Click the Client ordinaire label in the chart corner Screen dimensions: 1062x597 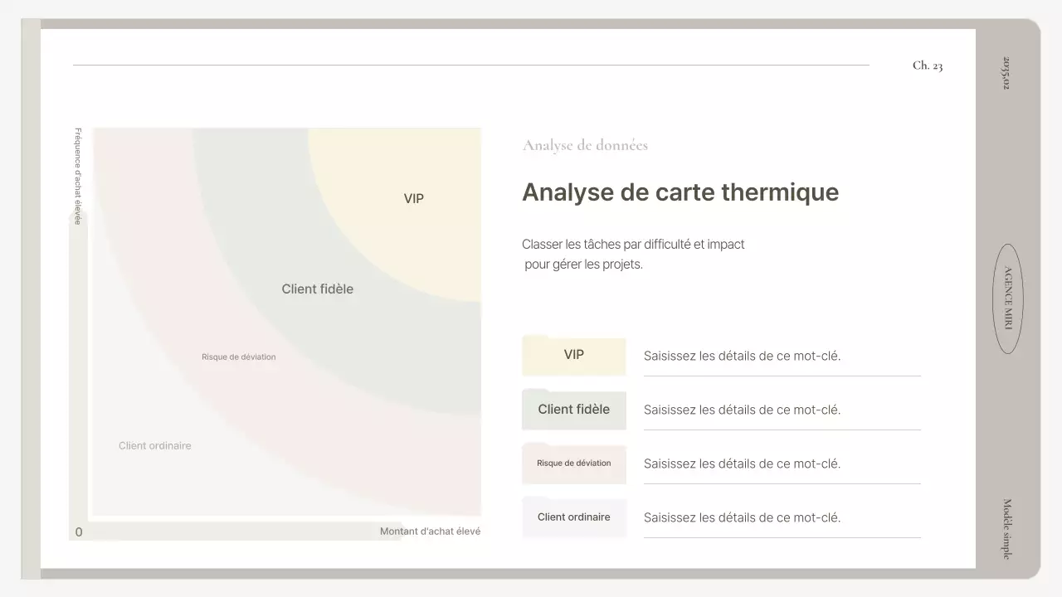point(154,445)
